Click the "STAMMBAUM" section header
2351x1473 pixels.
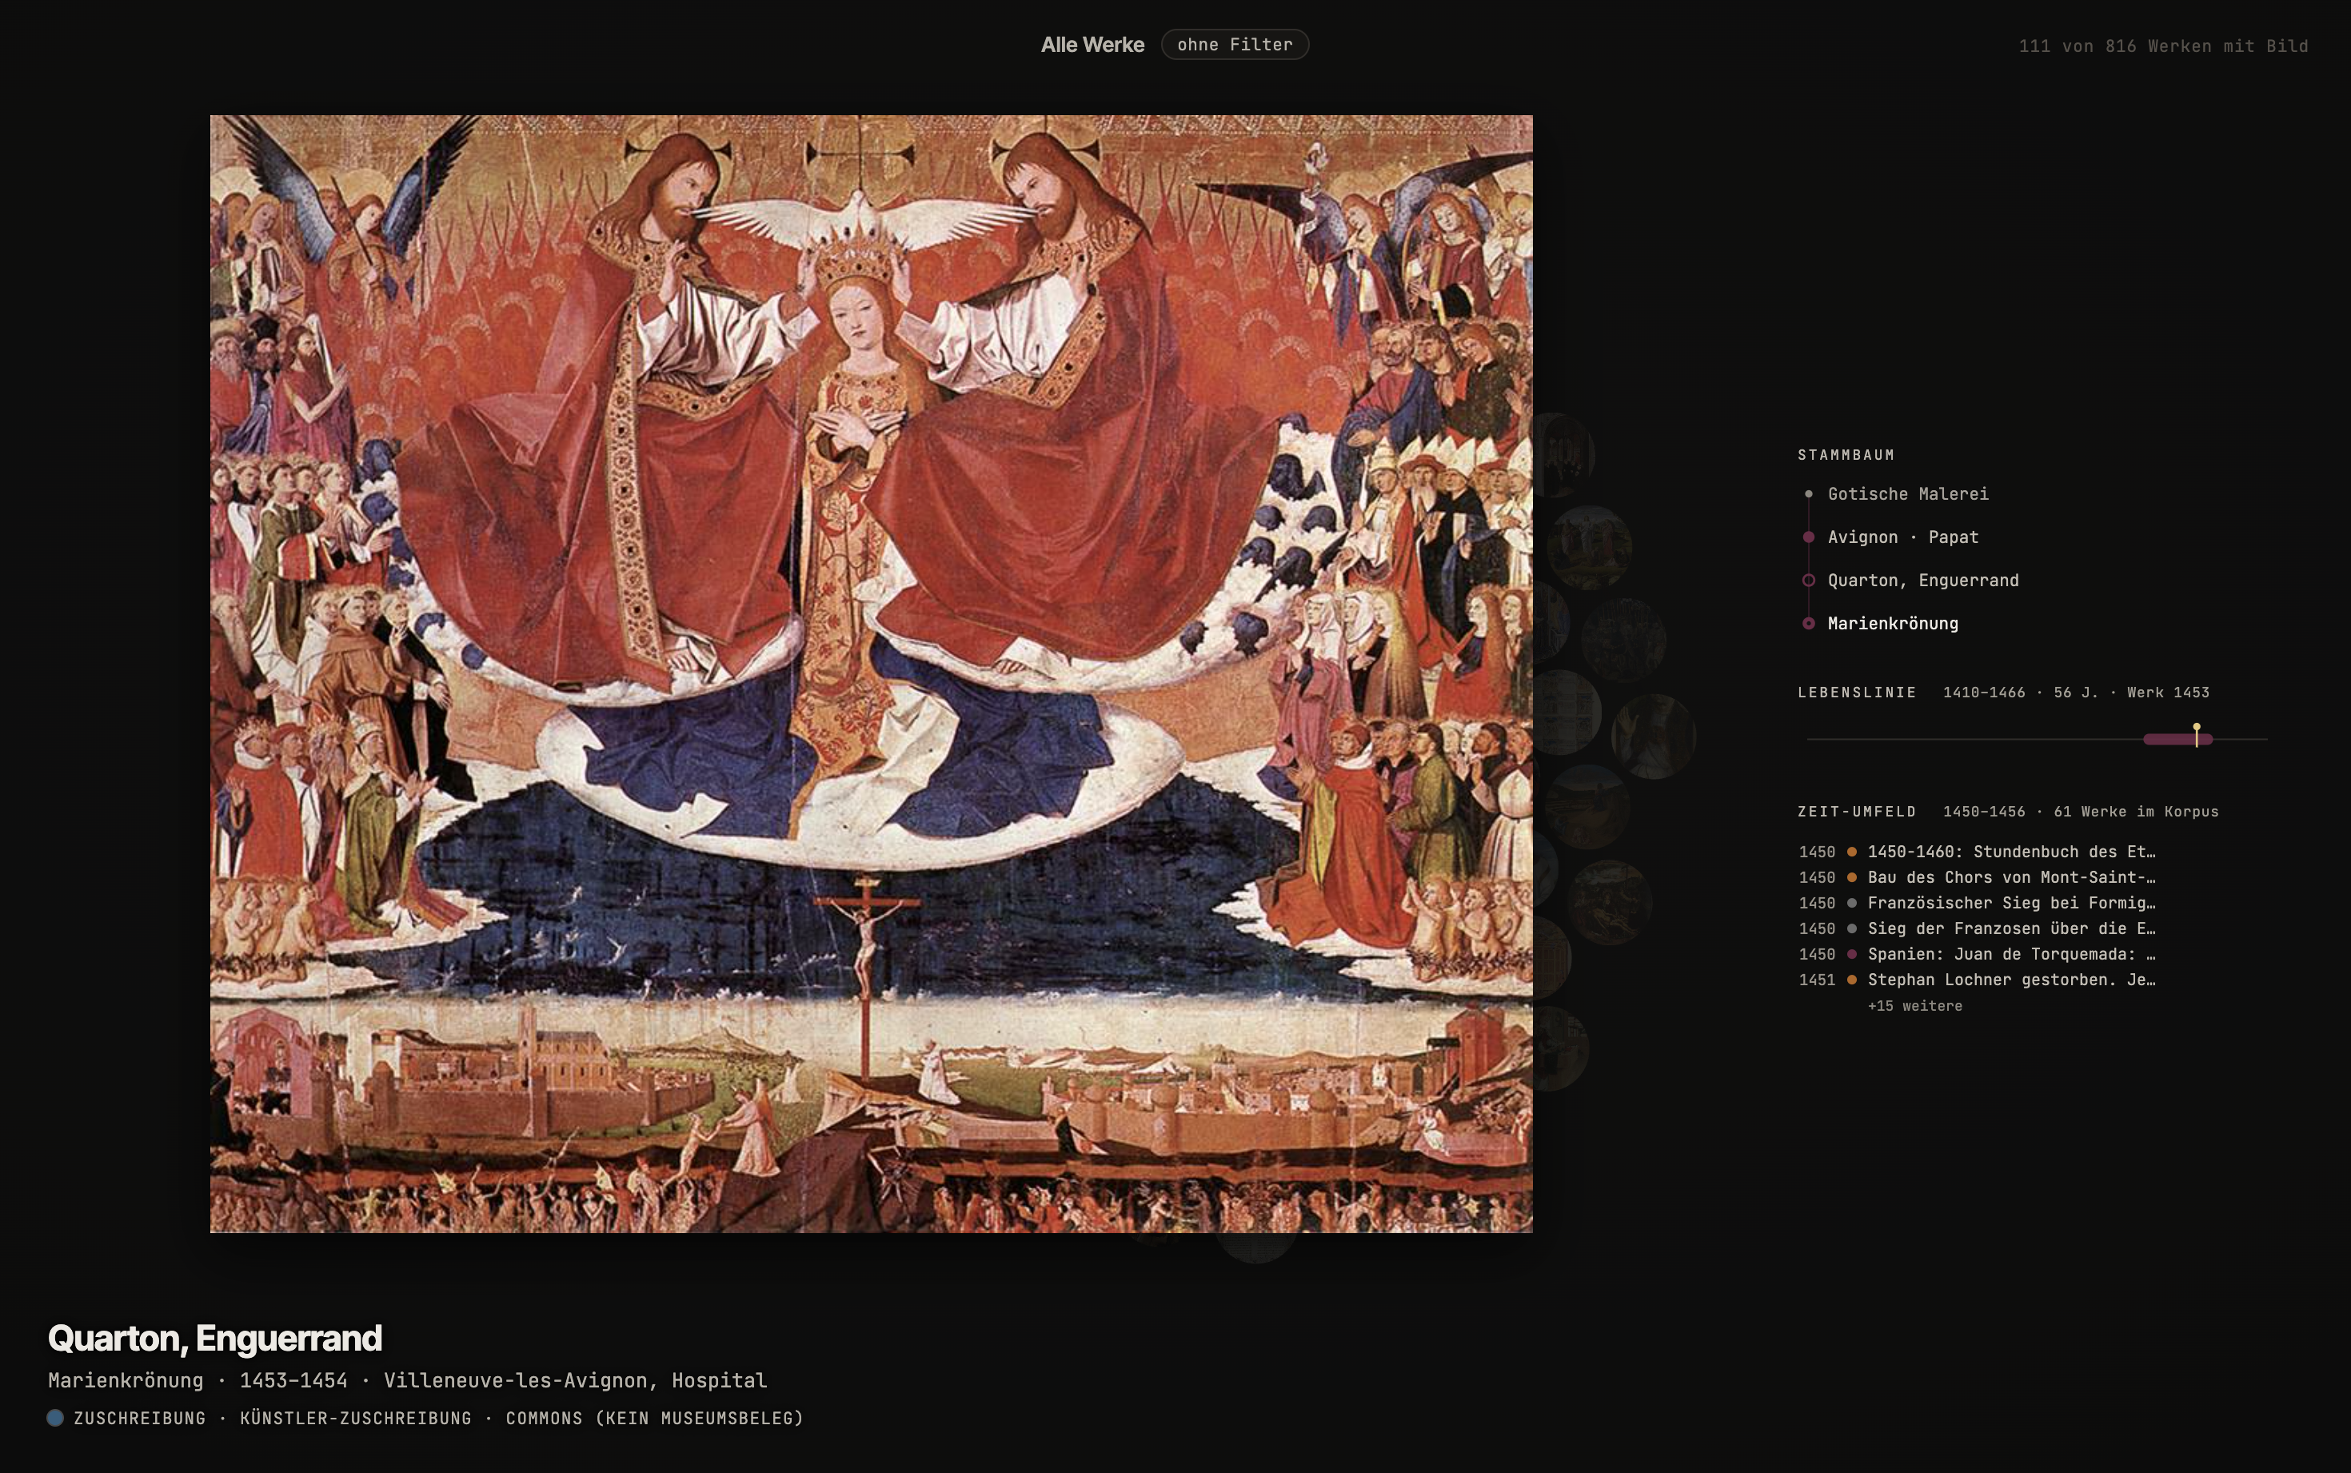[x=1846, y=455]
